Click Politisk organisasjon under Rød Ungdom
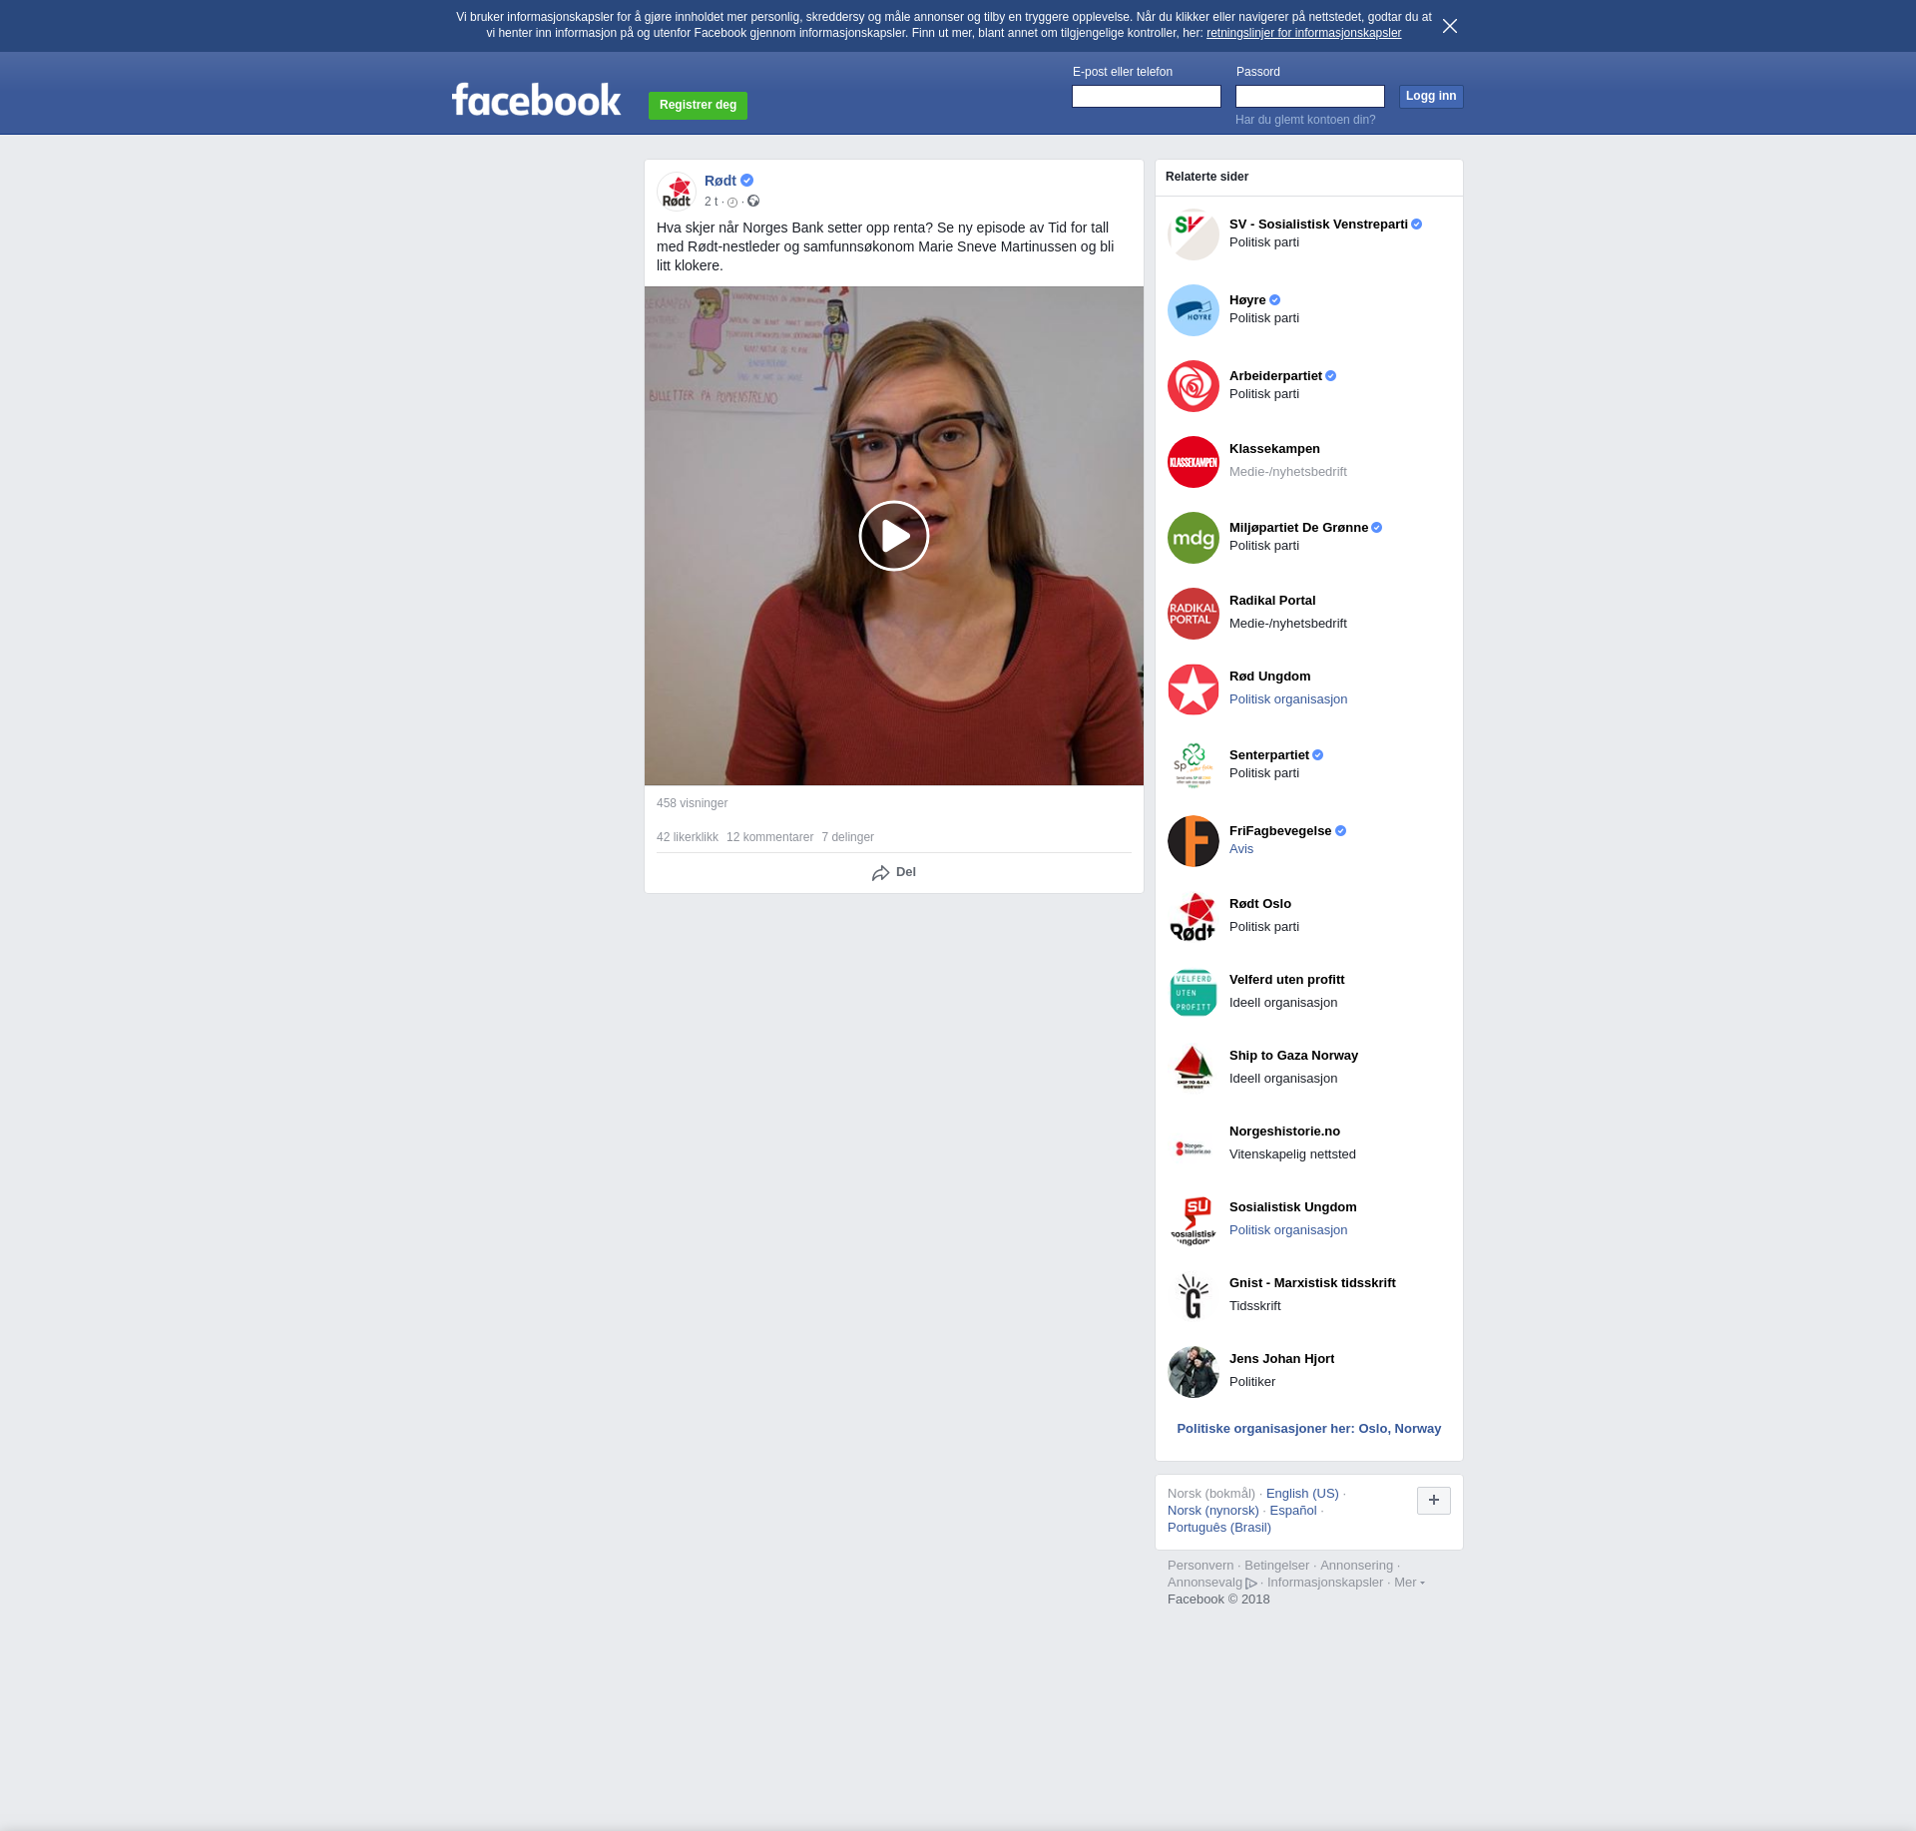 [x=1288, y=699]
